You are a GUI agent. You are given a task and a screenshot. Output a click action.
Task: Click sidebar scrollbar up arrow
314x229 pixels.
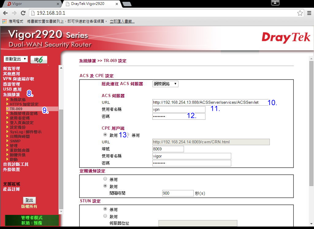pos(61,68)
